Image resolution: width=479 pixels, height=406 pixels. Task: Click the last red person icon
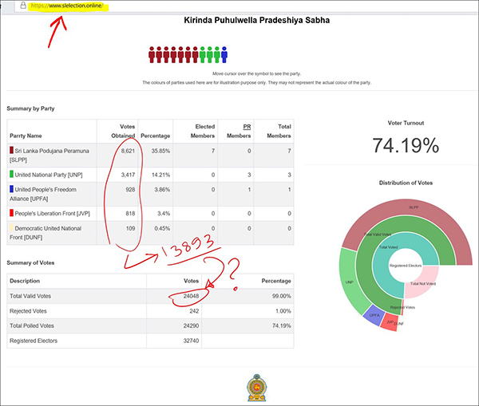(x=196, y=55)
